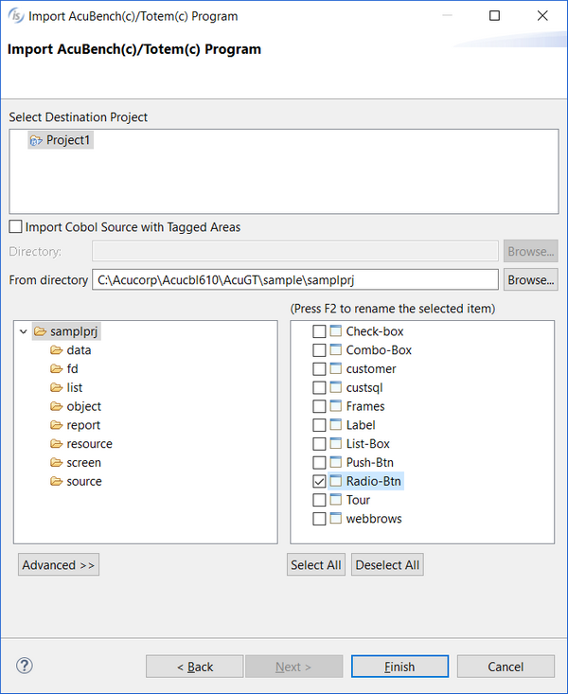Tick the List-Box program checkbox

[319, 443]
